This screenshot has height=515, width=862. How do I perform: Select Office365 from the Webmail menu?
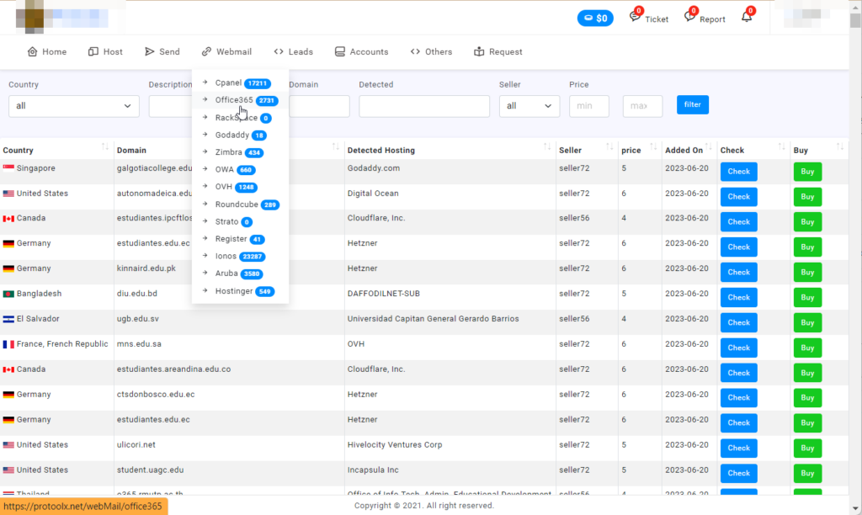click(x=233, y=100)
